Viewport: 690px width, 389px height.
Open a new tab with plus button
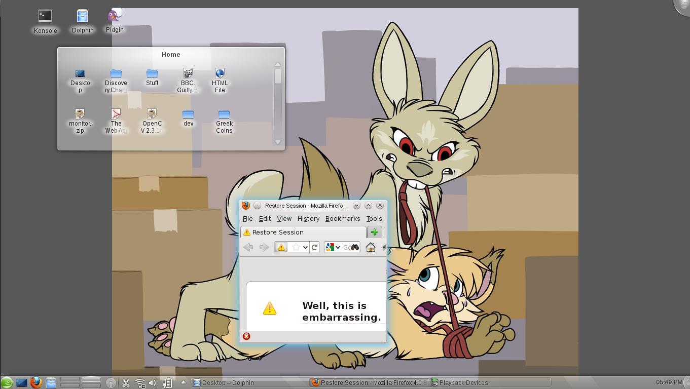[x=375, y=232]
